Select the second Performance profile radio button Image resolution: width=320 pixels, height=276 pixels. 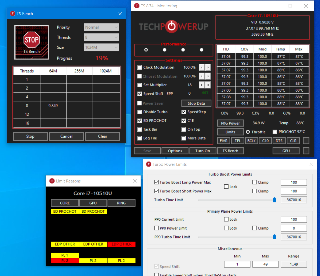click(165, 50)
